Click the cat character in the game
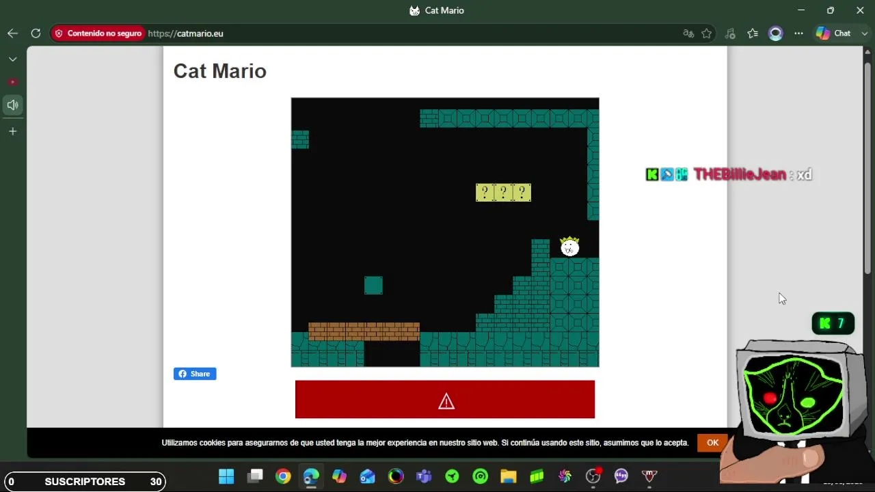 coord(569,247)
